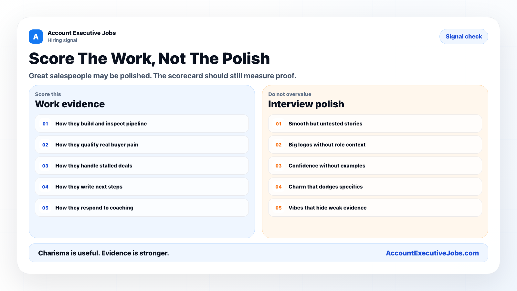Click the Do not overvalue label
The width and height of the screenshot is (517, 291).
[290, 94]
